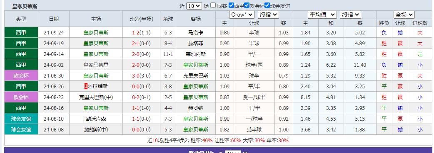
Task: Click the 赫罗纳 away team link
Action: [196, 108]
